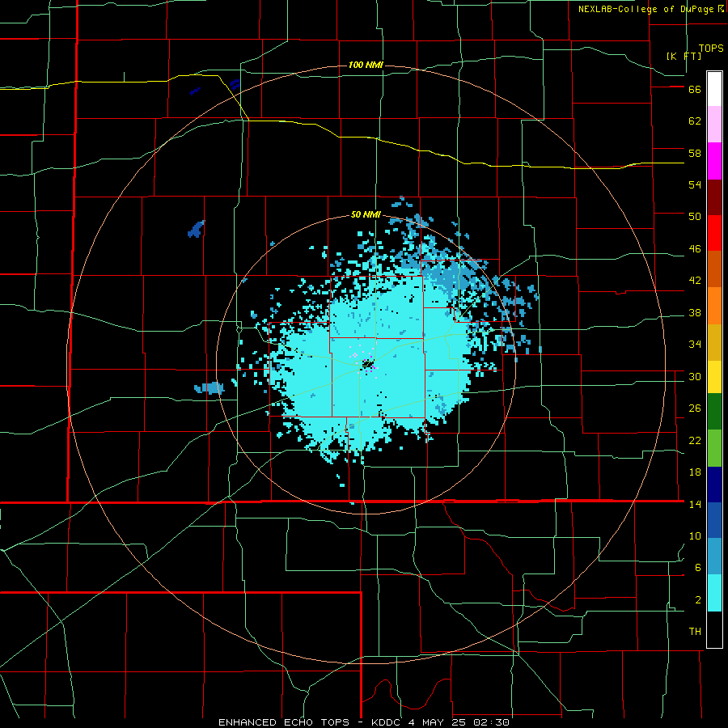Select the bright yellow legend swatch
This screenshot has height=728, width=728.
click(x=714, y=377)
